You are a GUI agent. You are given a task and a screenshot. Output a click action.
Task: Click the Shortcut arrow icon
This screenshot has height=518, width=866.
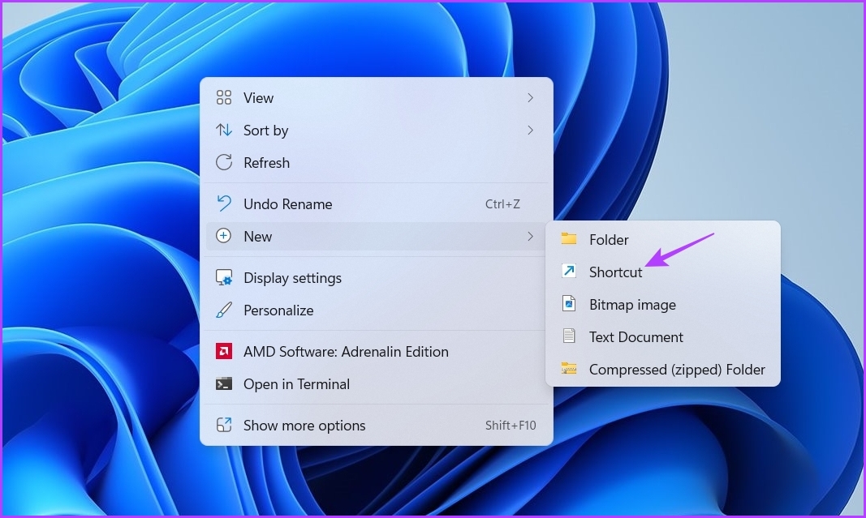(569, 271)
